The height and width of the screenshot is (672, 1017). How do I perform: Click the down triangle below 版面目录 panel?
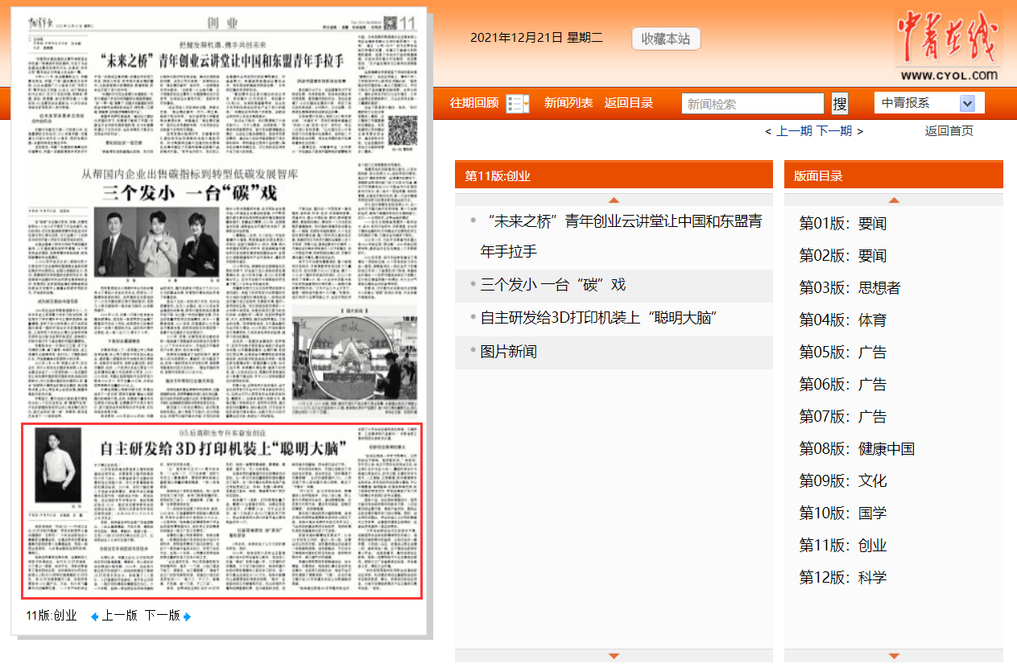point(893,656)
